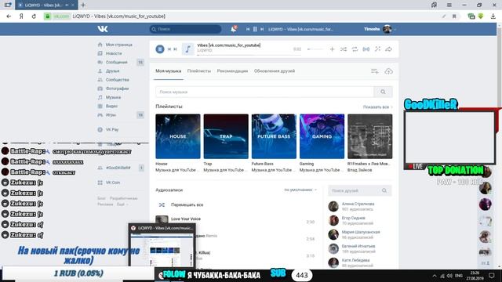The height and width of the screenshot is (282, 502).
Task: Open the House playlist cover
Action: [178, 136]
